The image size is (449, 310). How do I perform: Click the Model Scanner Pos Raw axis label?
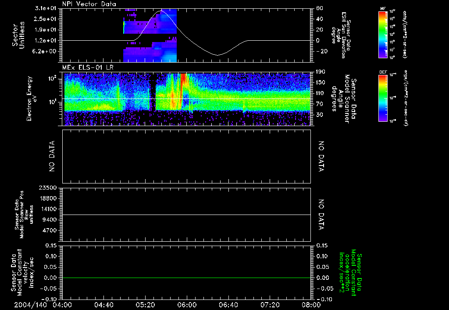point(24,215)
